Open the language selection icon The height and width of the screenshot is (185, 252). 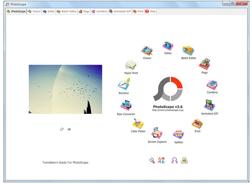[x=161, y=160]
